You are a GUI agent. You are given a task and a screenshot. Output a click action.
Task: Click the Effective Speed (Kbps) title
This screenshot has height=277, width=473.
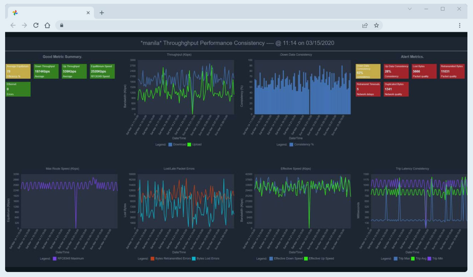(x=296, y=168)
